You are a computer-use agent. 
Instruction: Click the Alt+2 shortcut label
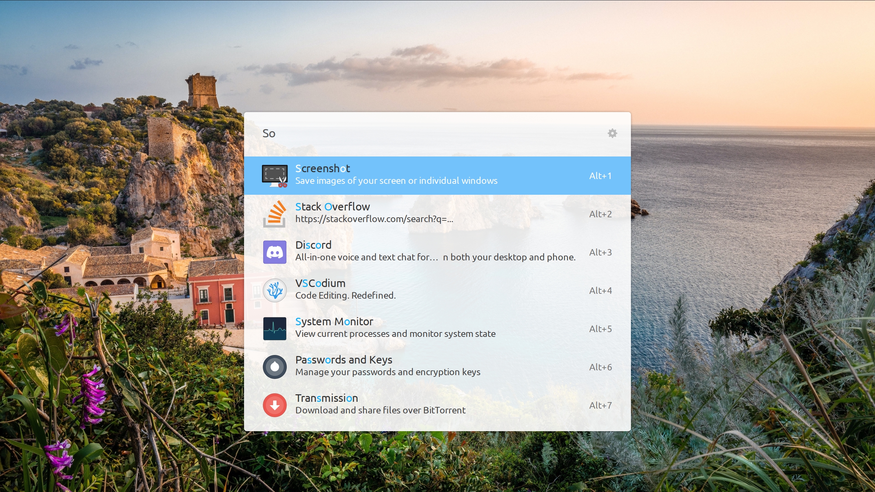click(x=601, y=214)
